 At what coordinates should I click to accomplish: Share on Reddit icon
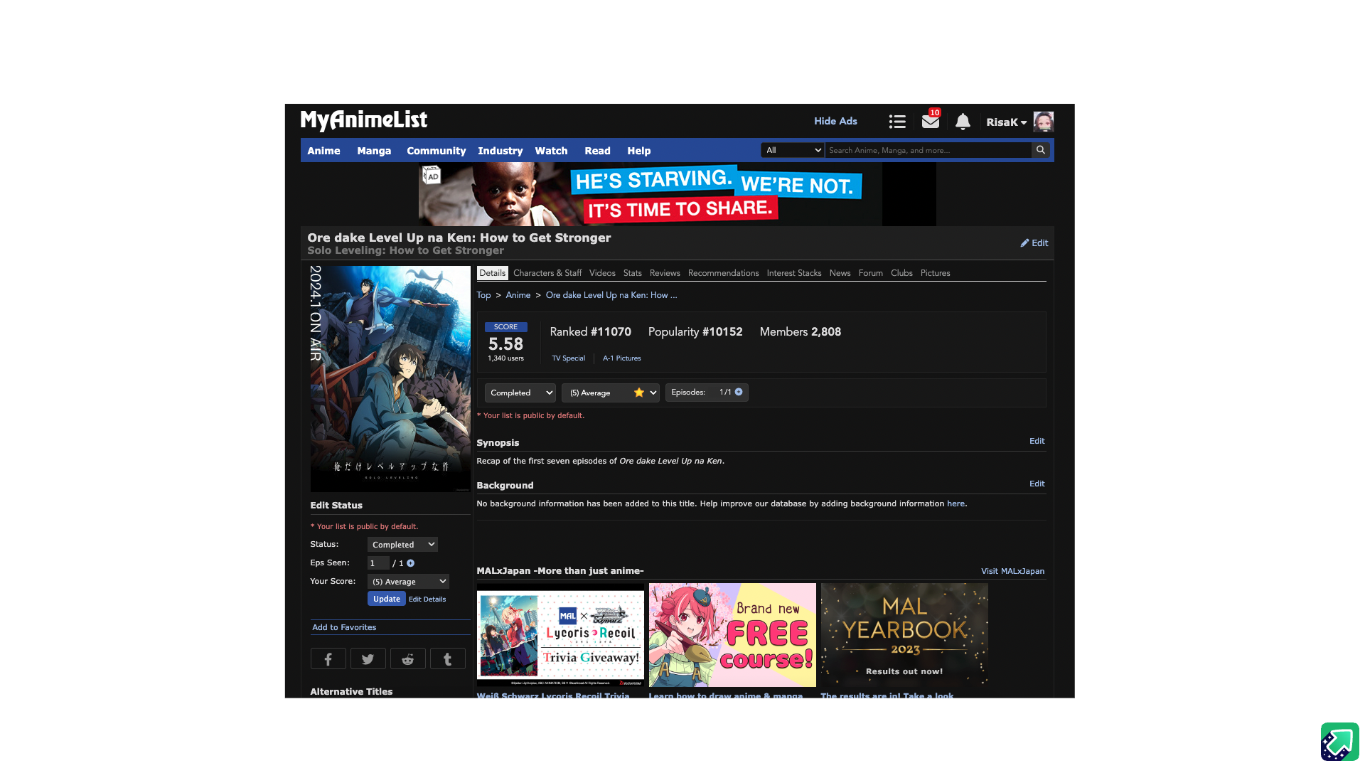pyautogui.click(x=407, y=659)
